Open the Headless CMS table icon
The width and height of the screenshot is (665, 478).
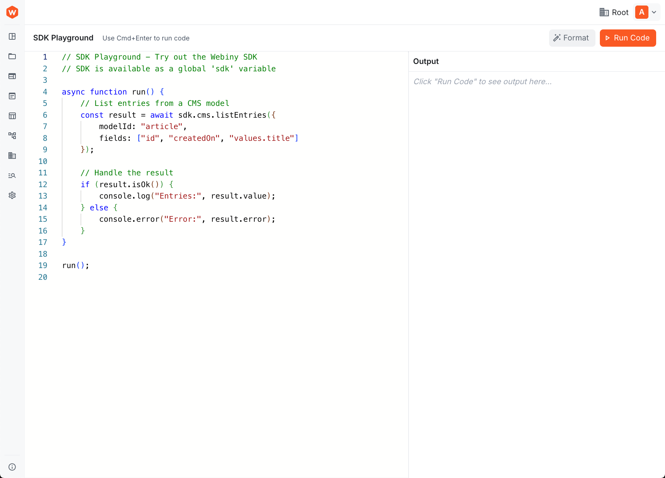click(12, 116)
